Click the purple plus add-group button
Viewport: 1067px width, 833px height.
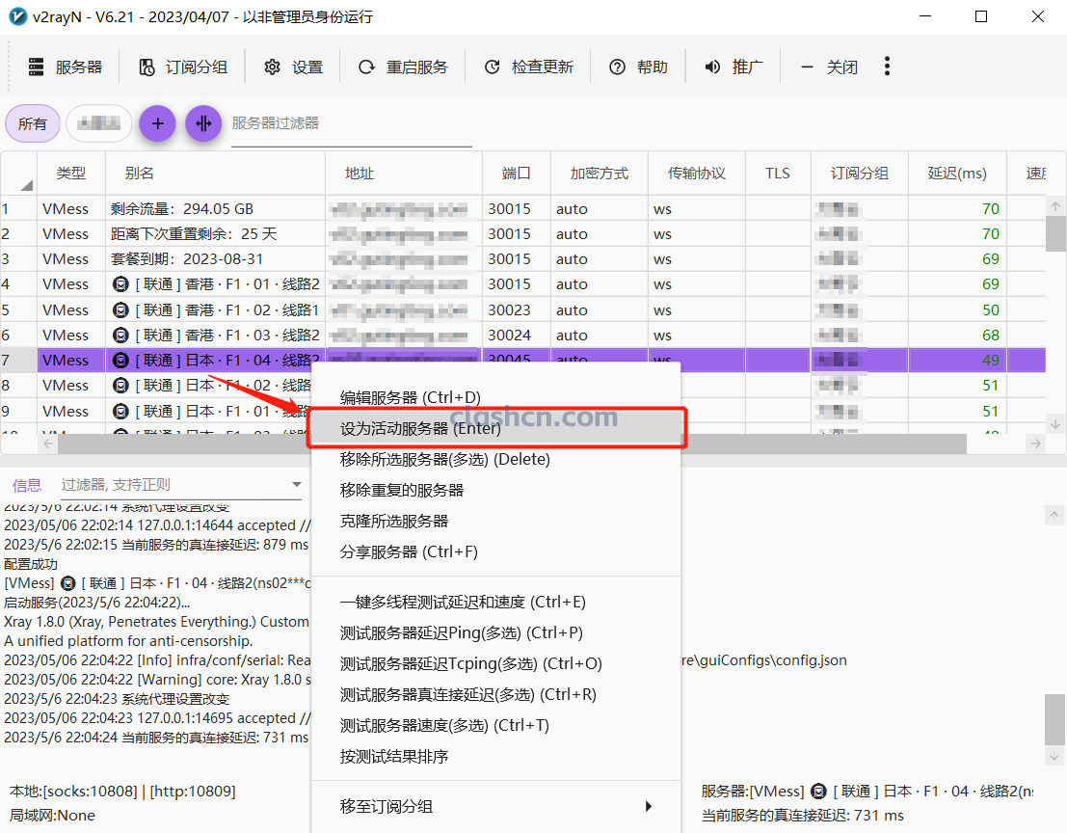157,123
